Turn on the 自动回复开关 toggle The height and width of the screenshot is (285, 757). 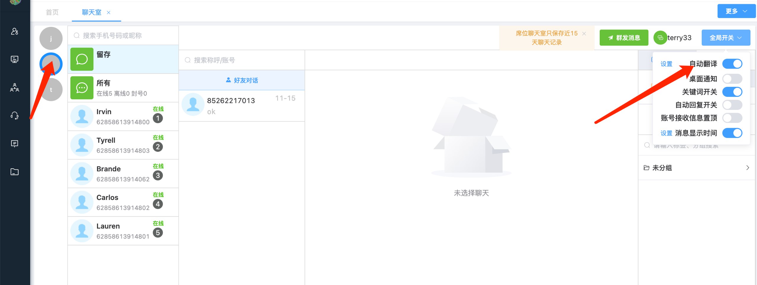pos(732,105)
